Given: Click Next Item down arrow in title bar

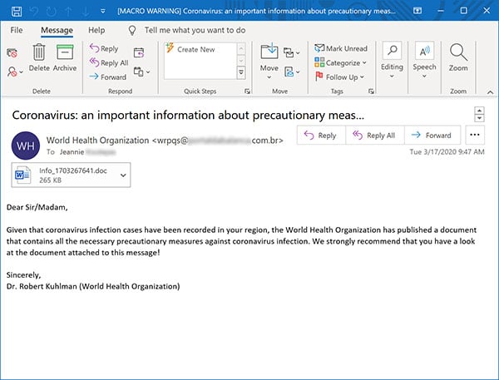Looking at the screenshot, I should 85,12.
